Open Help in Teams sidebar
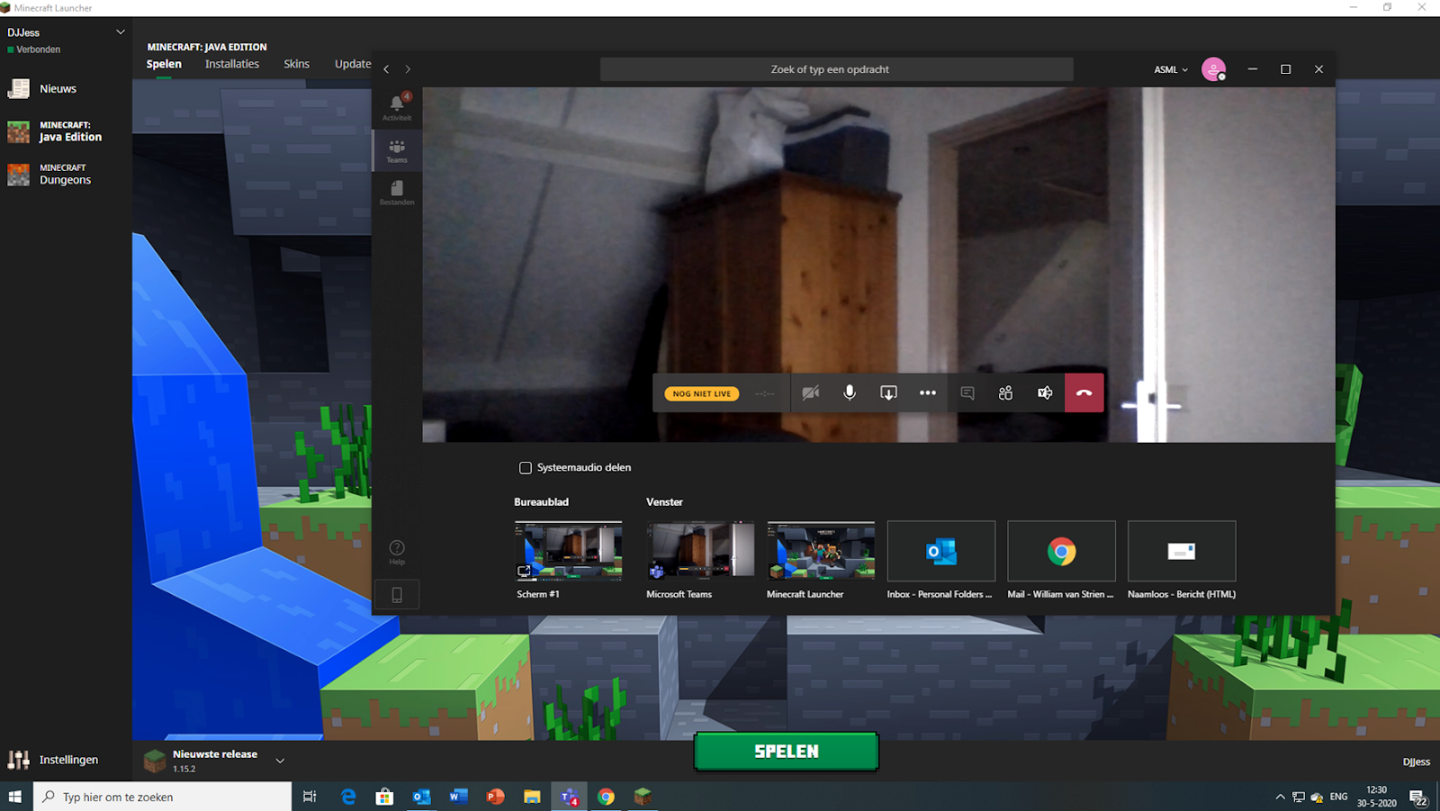Image resolution: width=1440 pixels, height=811 pixels. click(397, 552)
